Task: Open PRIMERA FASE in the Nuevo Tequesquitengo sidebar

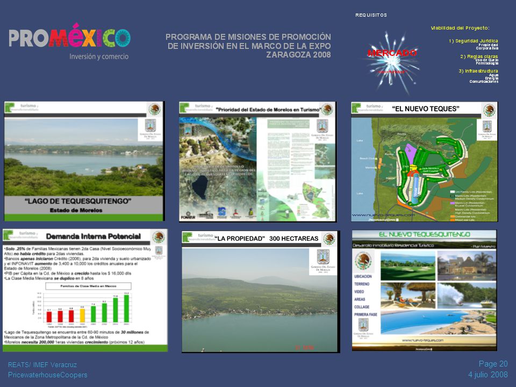Action: point(365,314)
